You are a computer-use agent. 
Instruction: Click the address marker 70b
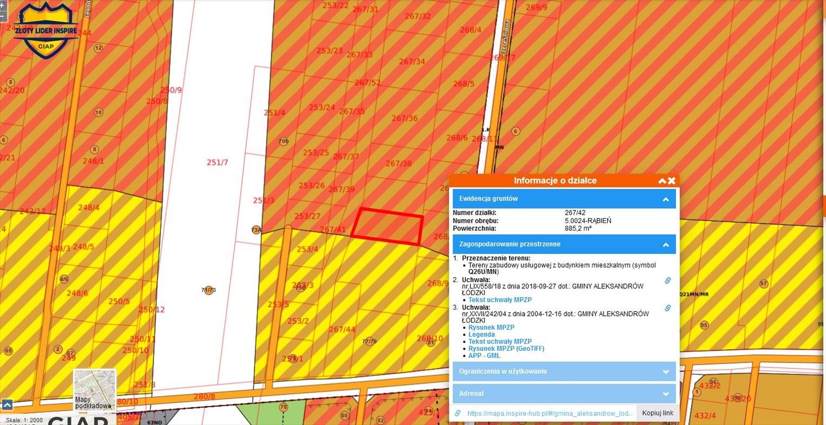pyautogui.click(x=284, y=141)
